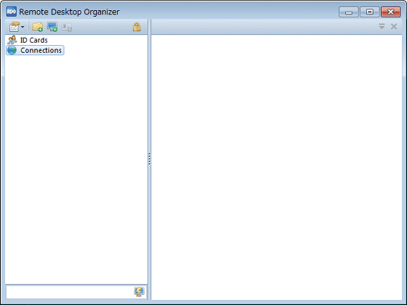Add a new folder via toolbar icon
The image size is (407, 305).
[38, 27]
